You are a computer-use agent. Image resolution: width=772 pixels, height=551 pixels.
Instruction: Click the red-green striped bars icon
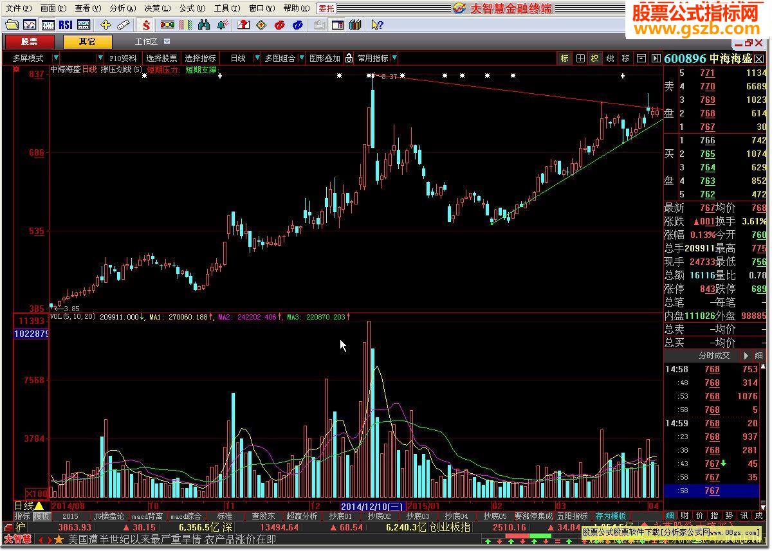coord(186,25)
